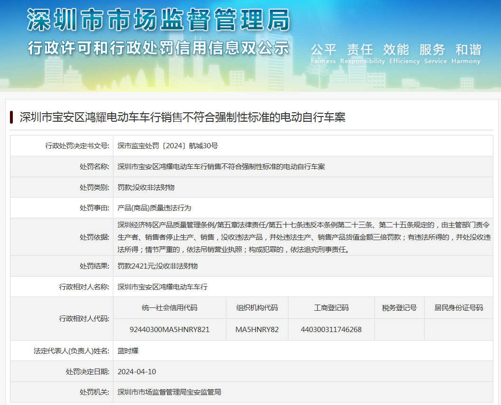The image size is (501, 405).
Task: Click the 处罚类别 label
Action: click(x=94, y=187)
